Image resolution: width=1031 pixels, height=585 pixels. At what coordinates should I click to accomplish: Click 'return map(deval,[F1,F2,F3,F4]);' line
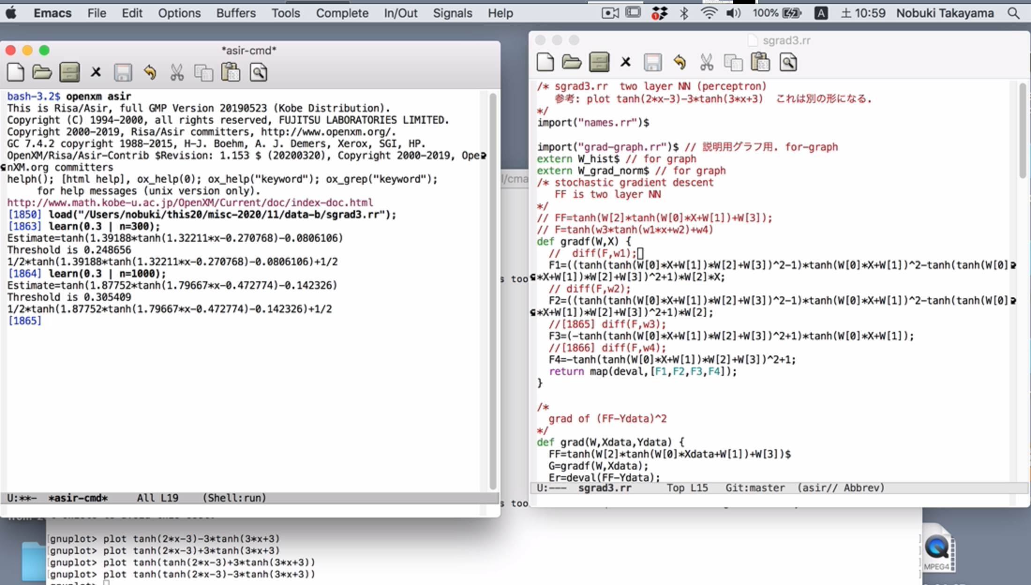click(643, 371)
